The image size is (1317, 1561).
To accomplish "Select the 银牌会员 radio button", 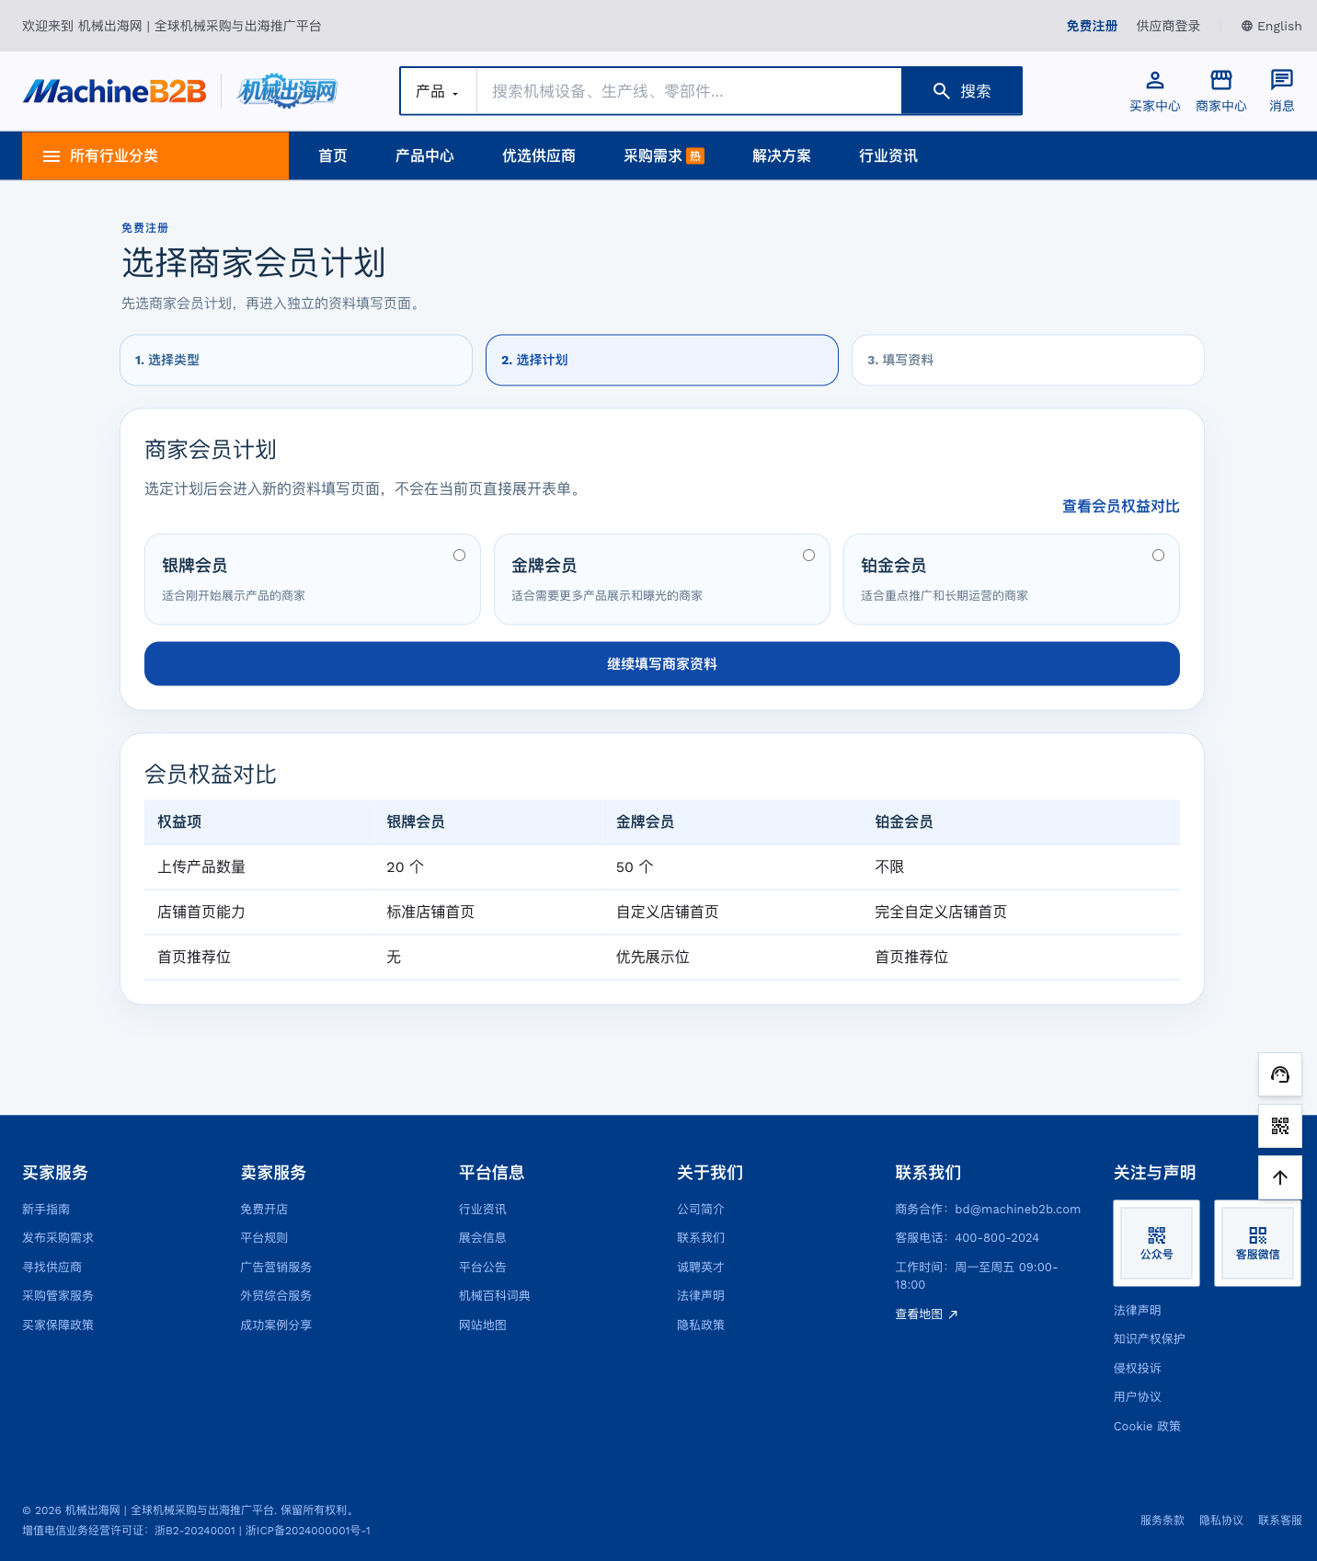I will click(460, 556).
